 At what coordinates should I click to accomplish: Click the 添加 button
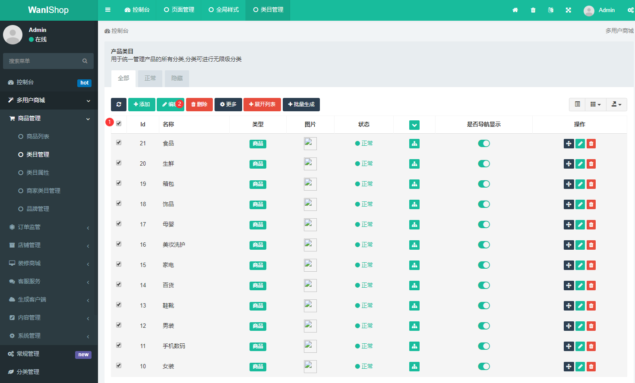tap(142, 104)
